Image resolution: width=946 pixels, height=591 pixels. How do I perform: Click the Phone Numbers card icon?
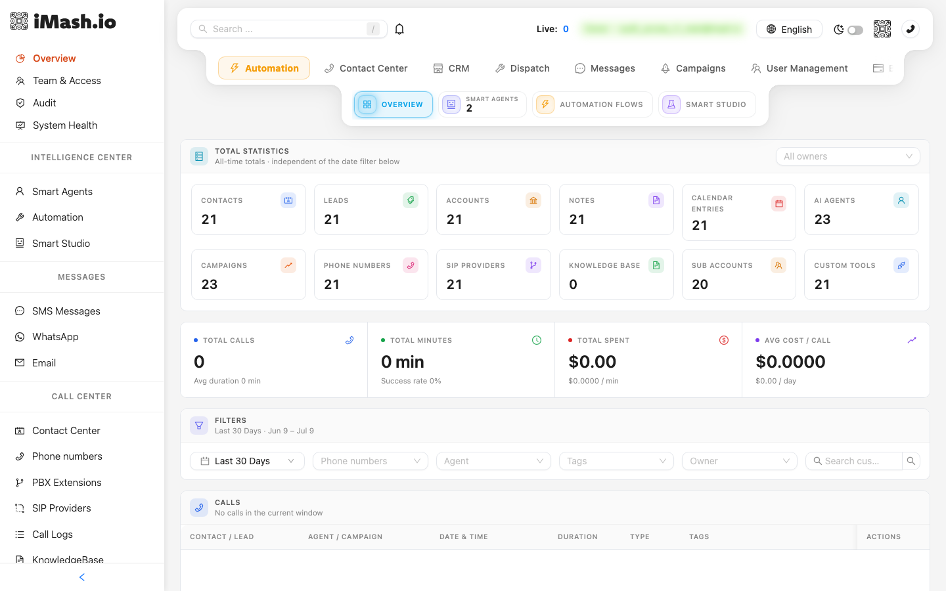(411, 265)
